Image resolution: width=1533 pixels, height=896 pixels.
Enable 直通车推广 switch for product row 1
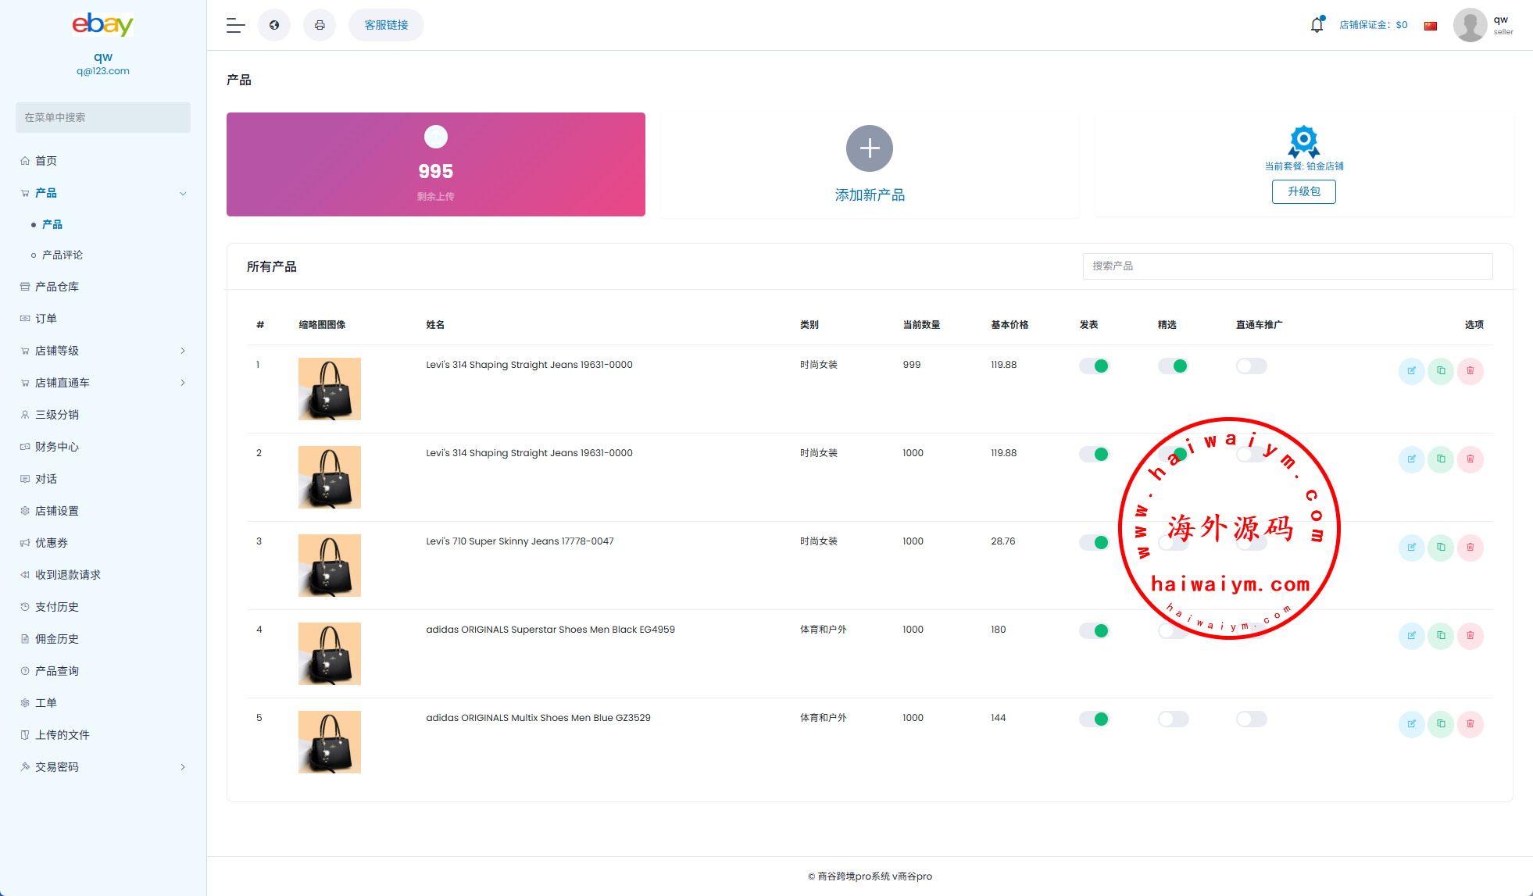pos(1251,366)
